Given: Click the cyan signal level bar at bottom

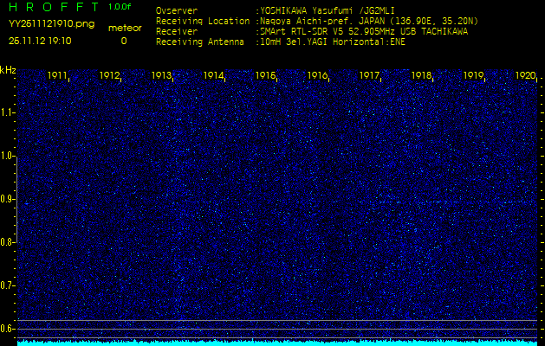Looking at the screenshot, I should [277, 343].
